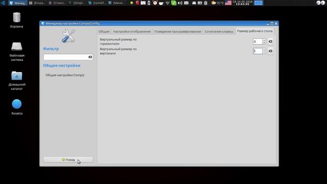This screenshot has width=327, height=184.
Task: Switch to Настройки отображения tab
Action: (132, 31)
